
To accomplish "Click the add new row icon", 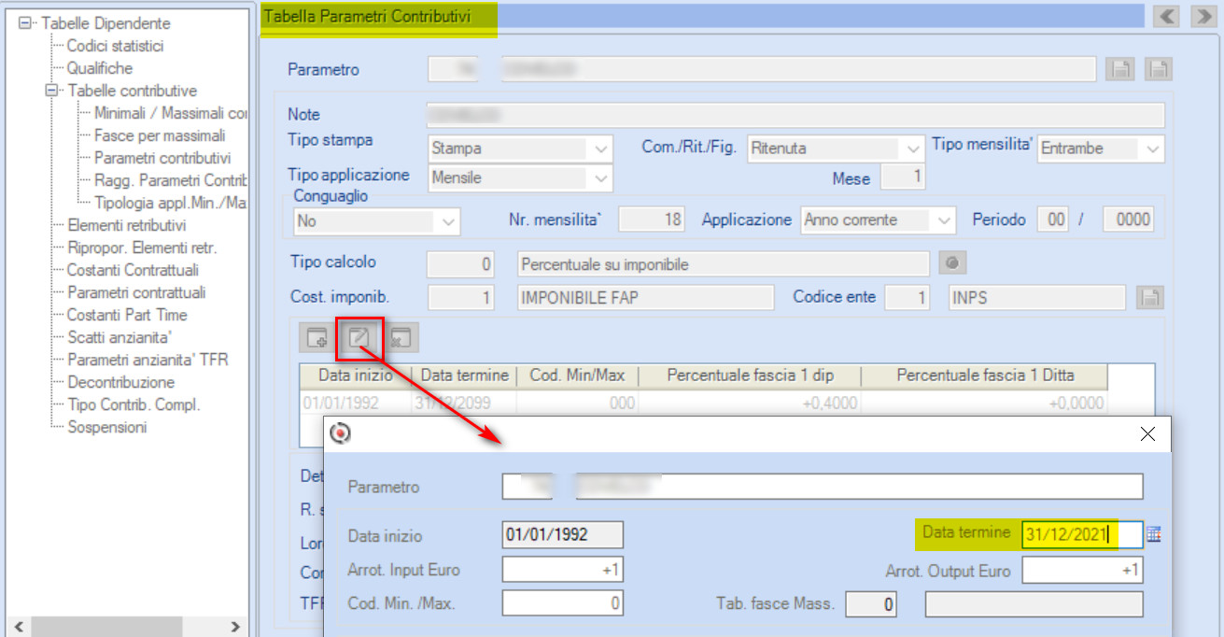I will [x=317, y=339].
